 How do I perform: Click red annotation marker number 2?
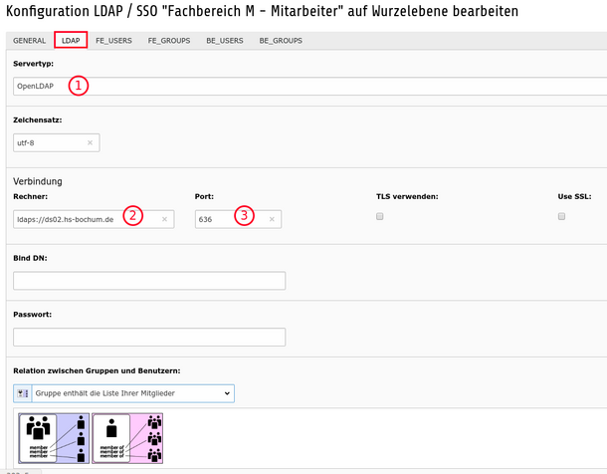click(133, 216)
